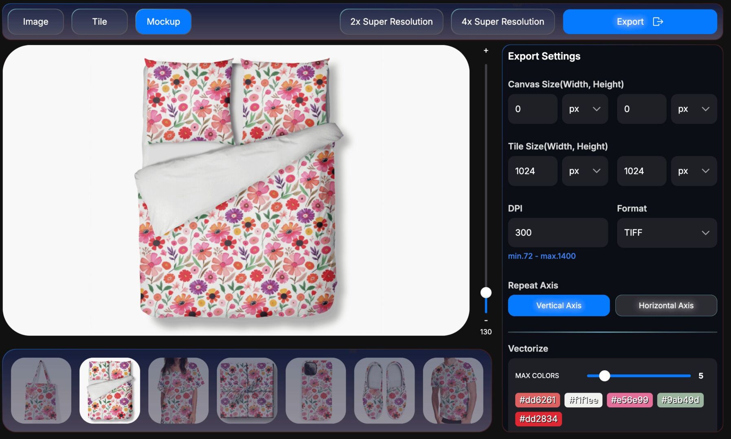Select Vertical Axis repeat option
Image resolution: width=731 pixels, height=439 pixels.
coord(559,305)
